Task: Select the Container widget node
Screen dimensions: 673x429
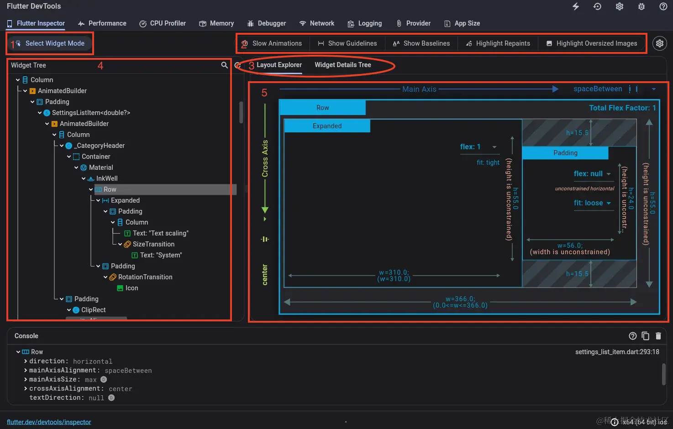Action: click(x=91, y=157)
